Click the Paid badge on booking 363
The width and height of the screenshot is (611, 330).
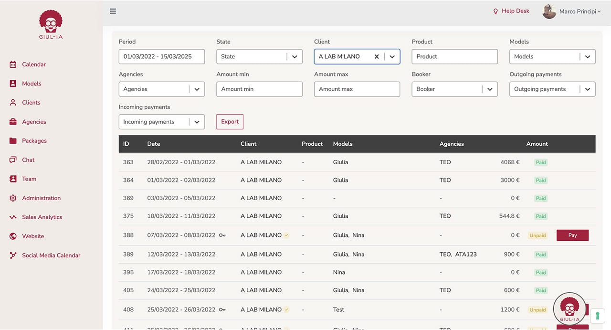(x=541, y=162)
